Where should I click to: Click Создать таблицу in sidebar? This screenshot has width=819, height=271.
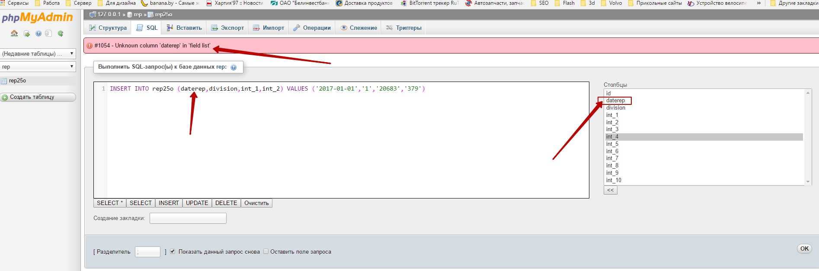click(x=38, y=98)
